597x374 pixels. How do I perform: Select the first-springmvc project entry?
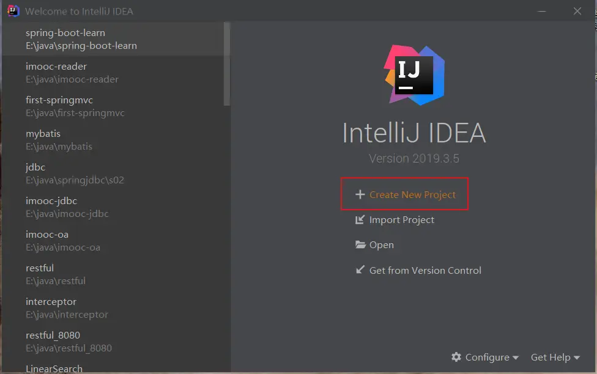click(75, 106)
